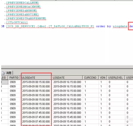The height and width of the screenshot is (126, 133).
Task: Select the CURCCNO column header
Action: pos(91,78)
